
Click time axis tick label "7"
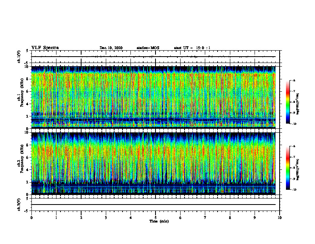click(x=205, y=218)
